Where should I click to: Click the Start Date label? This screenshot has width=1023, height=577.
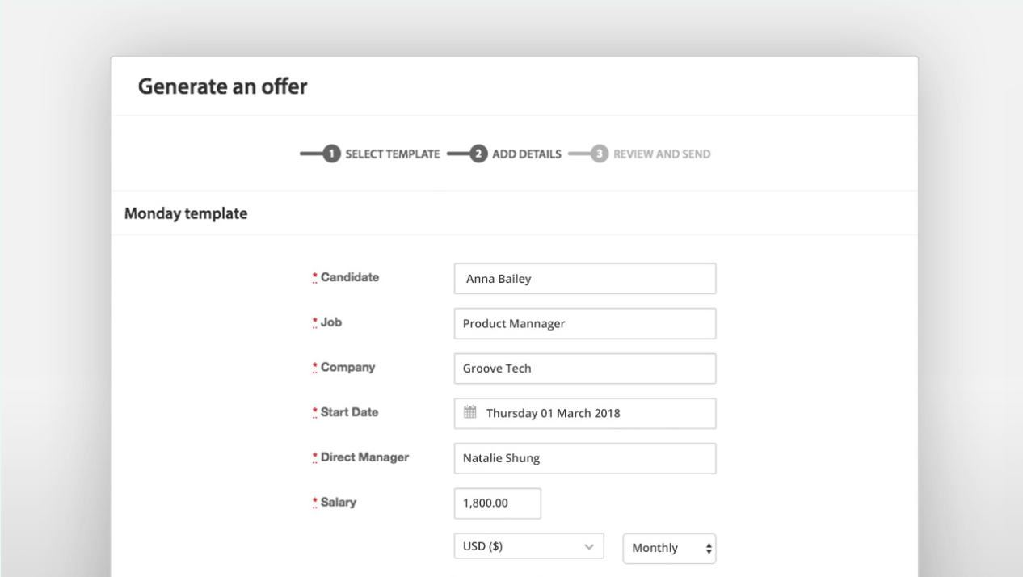349,412
